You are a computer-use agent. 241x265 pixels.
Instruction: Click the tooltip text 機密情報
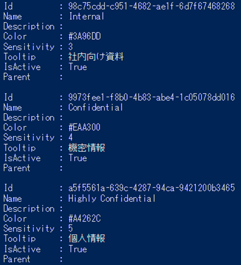coord(87,148)
